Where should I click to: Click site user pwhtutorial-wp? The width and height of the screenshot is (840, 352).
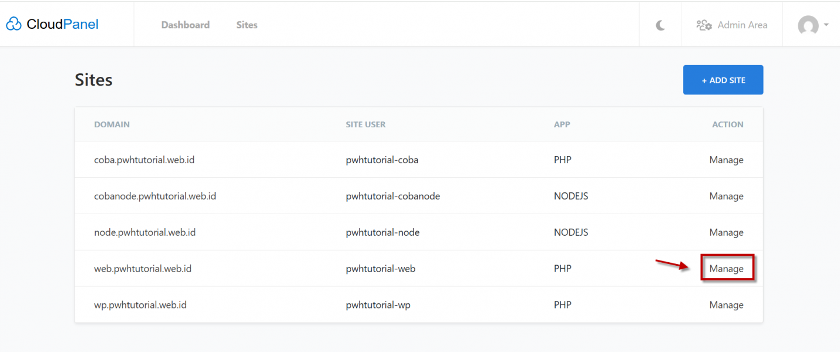[378, 305]
